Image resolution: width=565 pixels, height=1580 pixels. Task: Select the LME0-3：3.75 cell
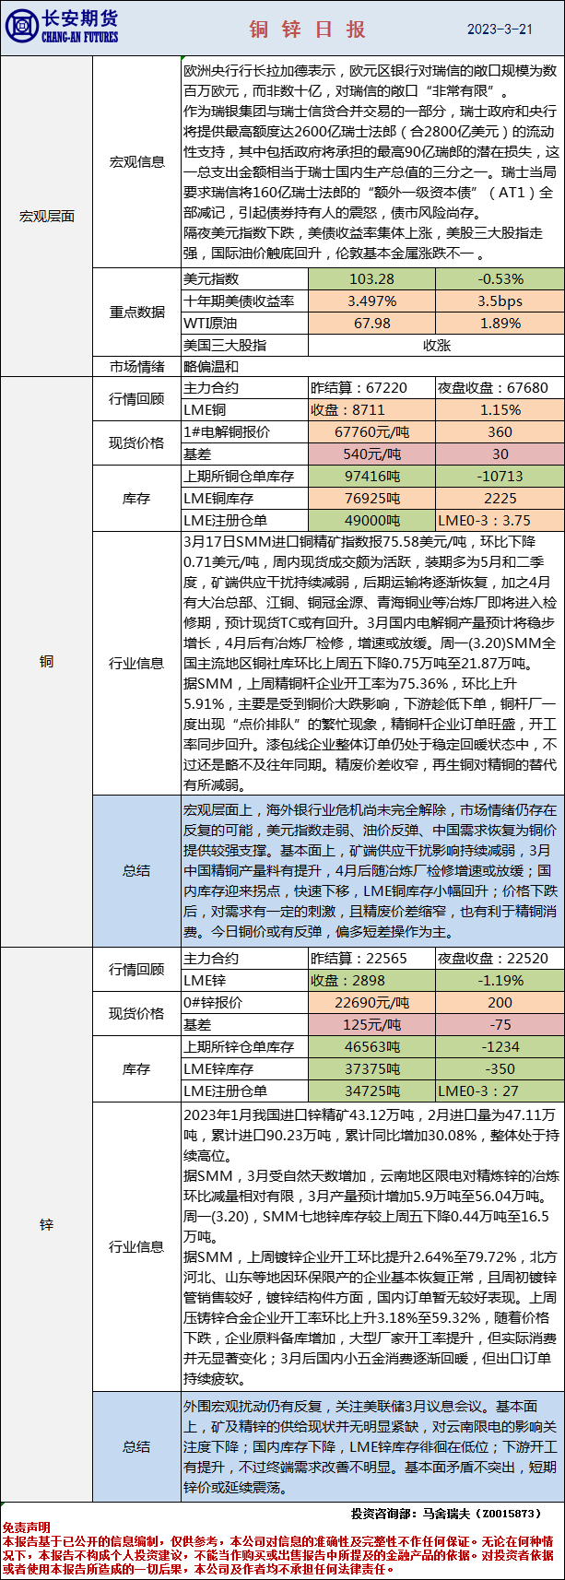coord(500,521)
